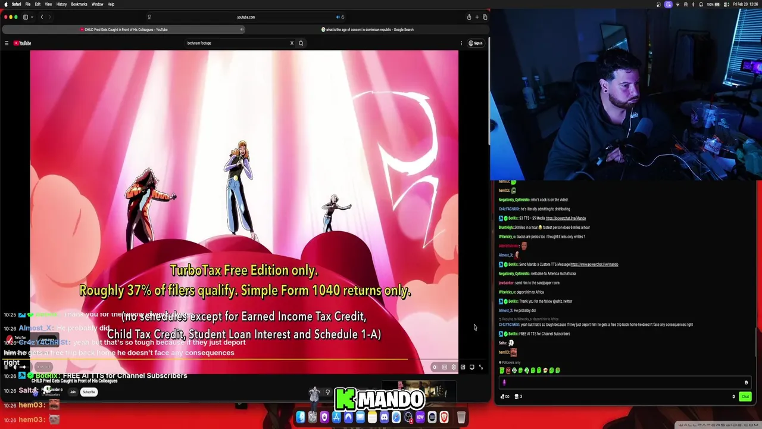This screenshot has height=429, width=762.
Task: Open the YouTube three-dot options menu
Action: pyautogui.click(x=461, y=43)
